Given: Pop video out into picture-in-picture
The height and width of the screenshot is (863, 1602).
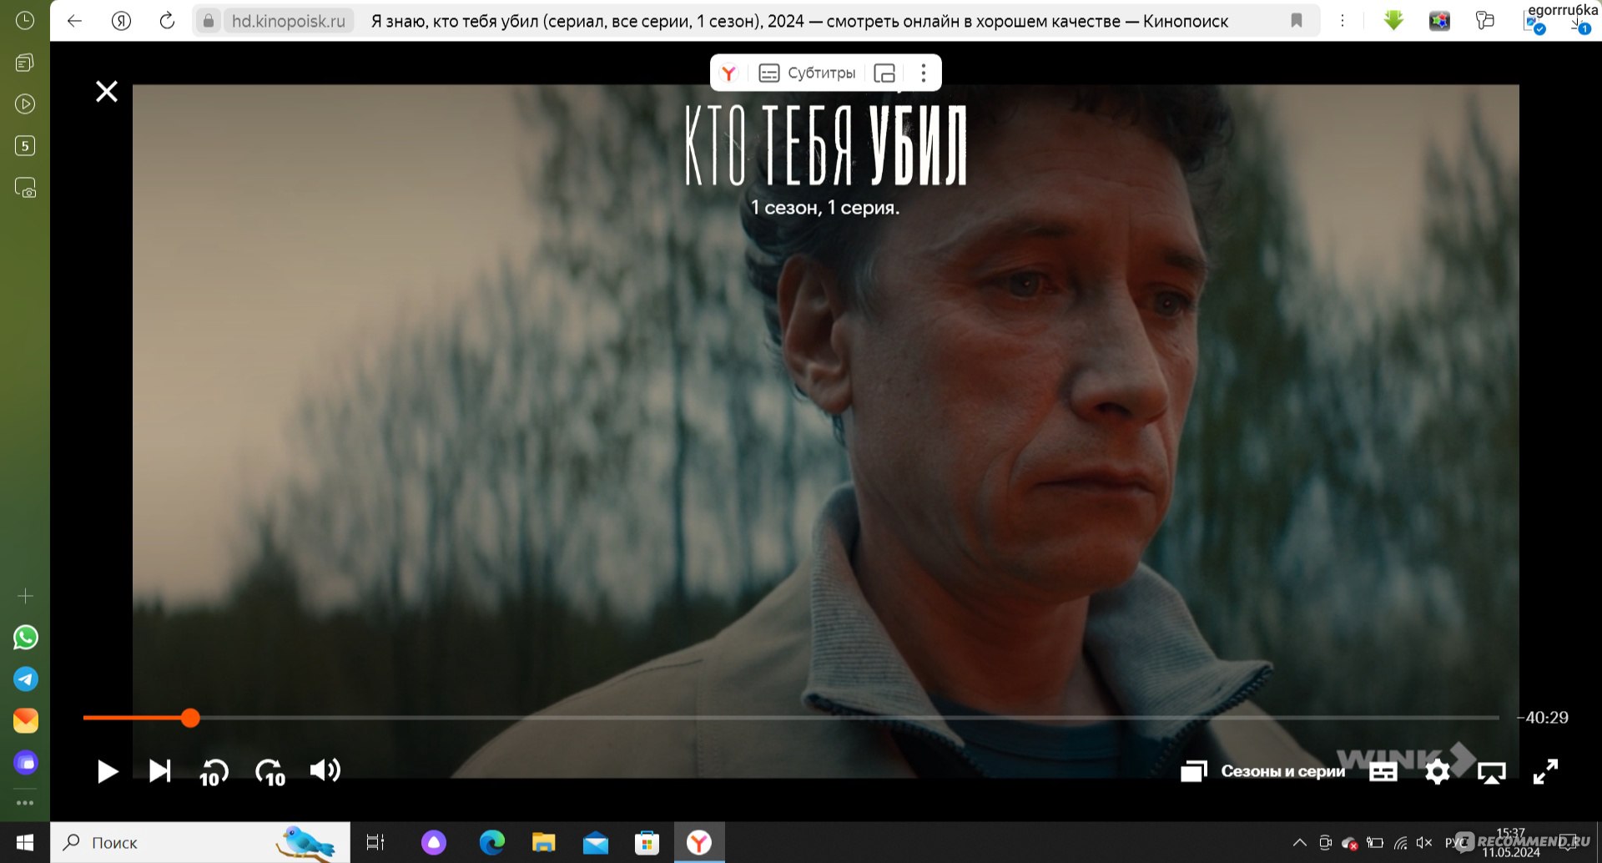Looking at the screenshot, I should coord(884,73).
